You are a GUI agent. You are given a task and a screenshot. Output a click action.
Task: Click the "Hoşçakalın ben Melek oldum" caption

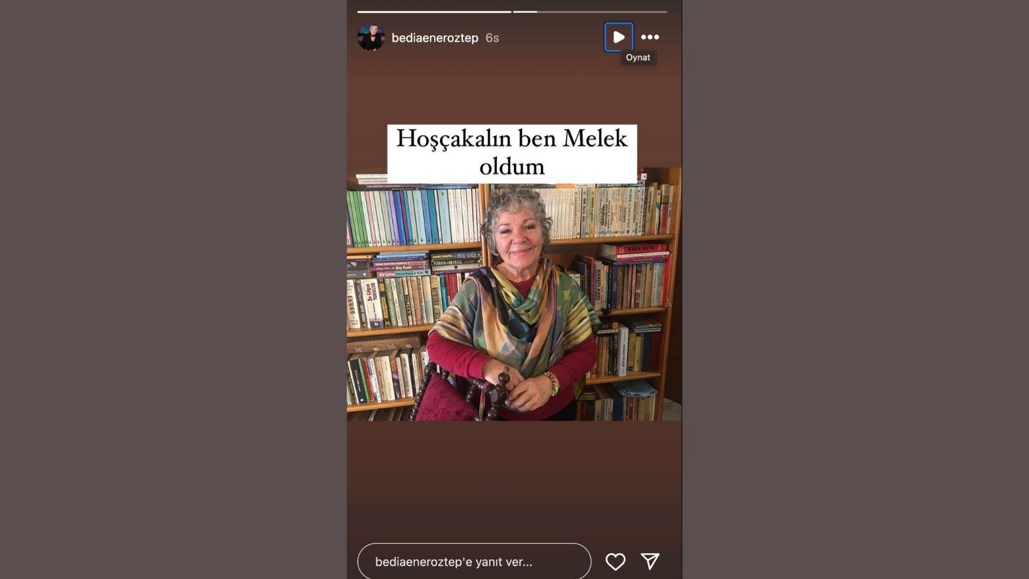[x=512, y=152]
